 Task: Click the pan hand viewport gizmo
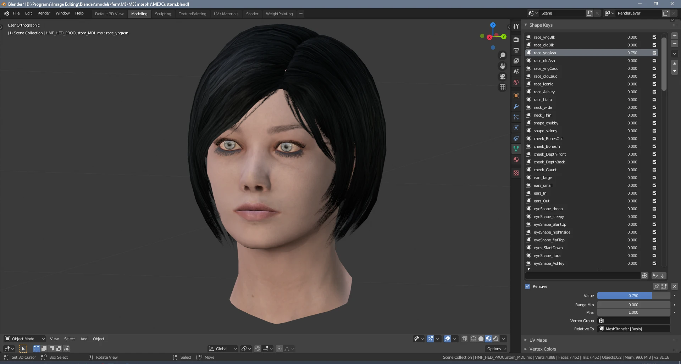click(x=503, y=66)
